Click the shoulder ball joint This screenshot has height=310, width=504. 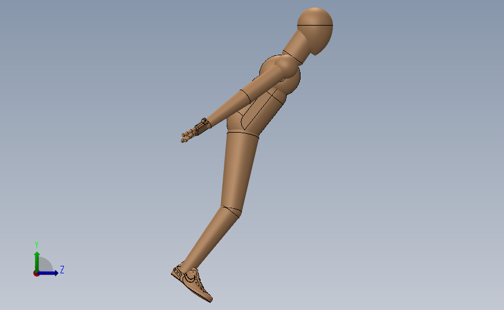286,66
